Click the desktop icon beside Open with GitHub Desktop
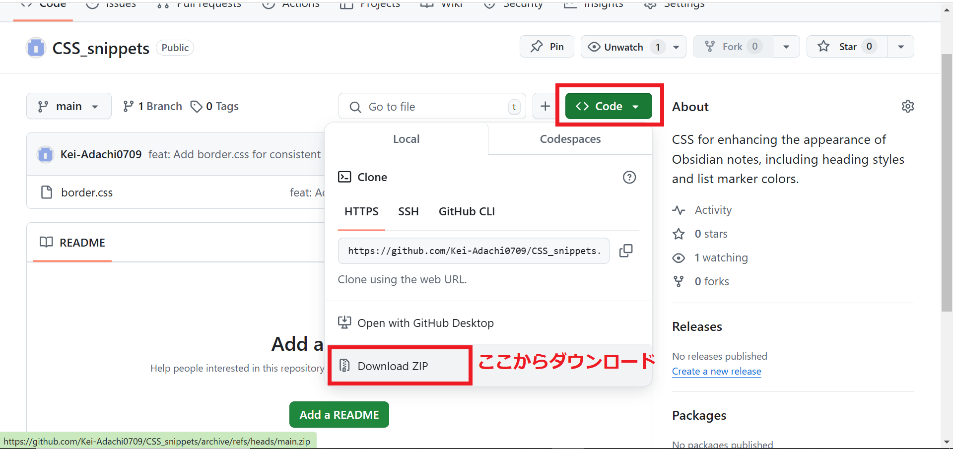Screen dimensions: 953x449 [x=344, y=322]
